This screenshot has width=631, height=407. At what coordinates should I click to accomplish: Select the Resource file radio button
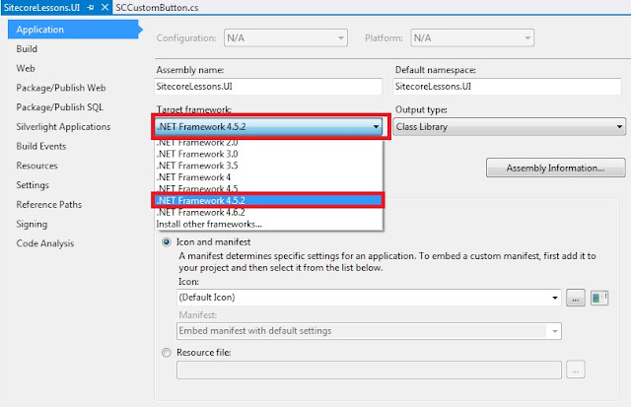[165, 352]
